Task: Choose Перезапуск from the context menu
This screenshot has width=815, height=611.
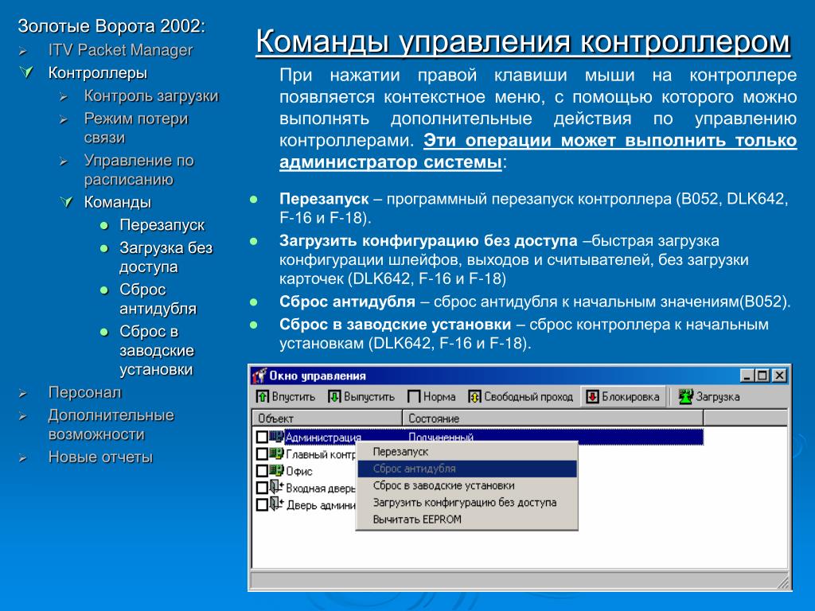Action: [x=466, y=452]
